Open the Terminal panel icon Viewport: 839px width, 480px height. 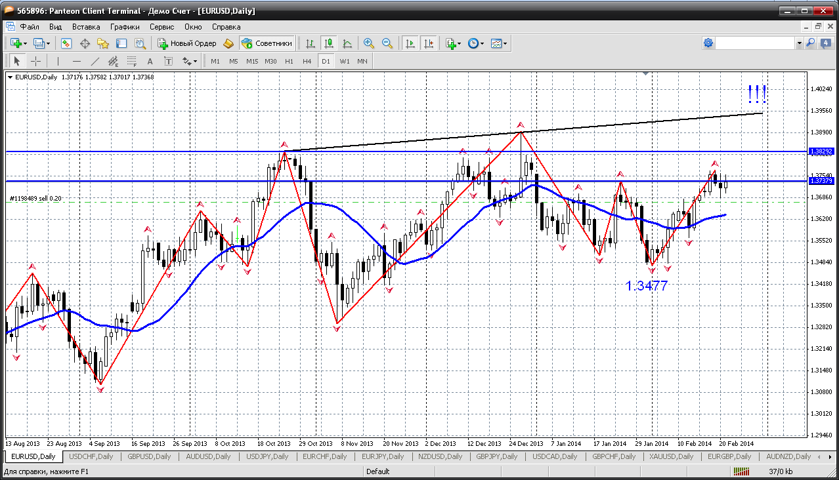121,43
